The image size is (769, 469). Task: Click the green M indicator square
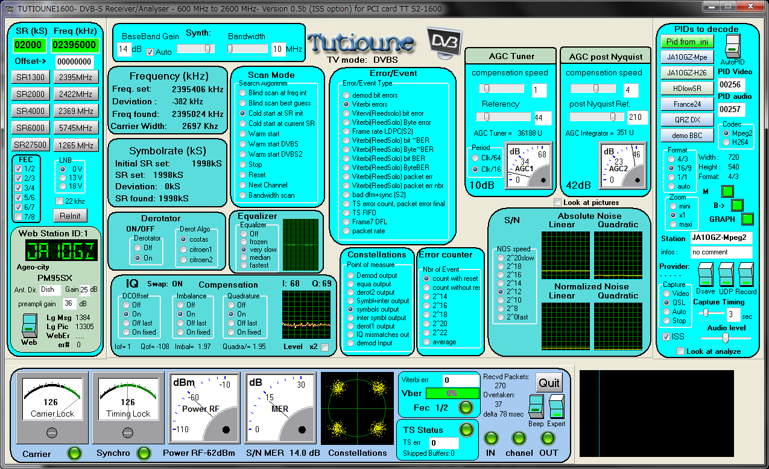point(727,192)
